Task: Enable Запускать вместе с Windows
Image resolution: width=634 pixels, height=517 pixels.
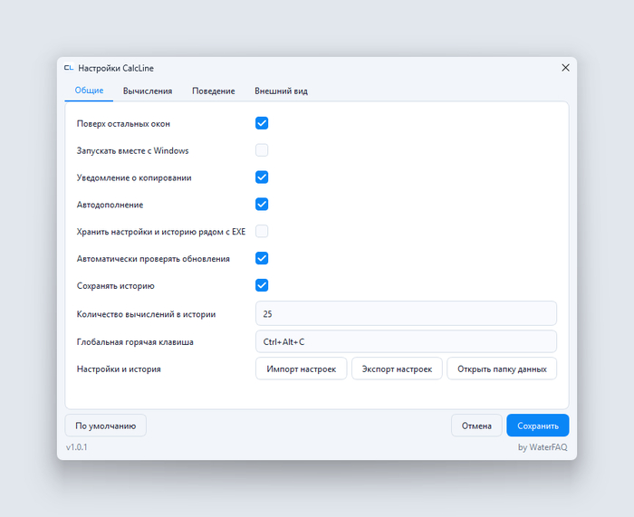Action: (262, 150)
